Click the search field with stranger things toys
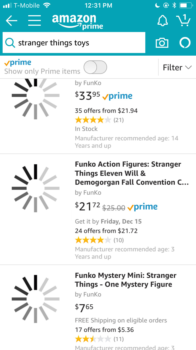This screenshot has width=196, height=350. [x=74, y=43]
